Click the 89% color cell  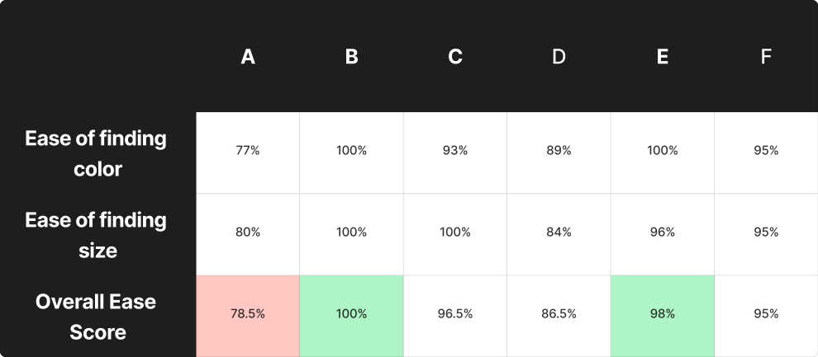559,151
